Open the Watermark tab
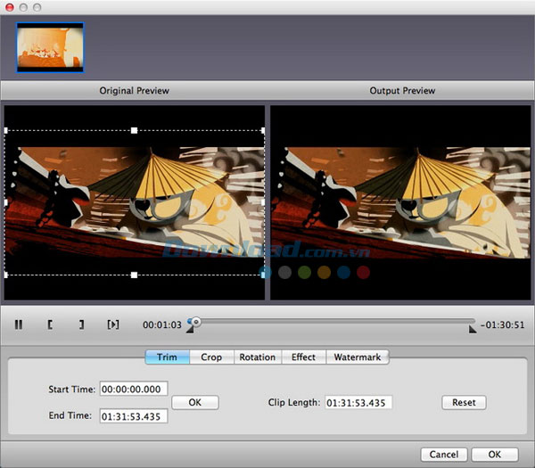The image size is (535, 468). click(357, 357)
